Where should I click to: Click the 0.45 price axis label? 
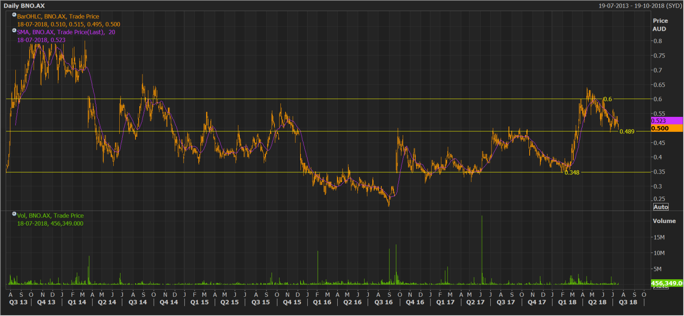tap(660, 142)
